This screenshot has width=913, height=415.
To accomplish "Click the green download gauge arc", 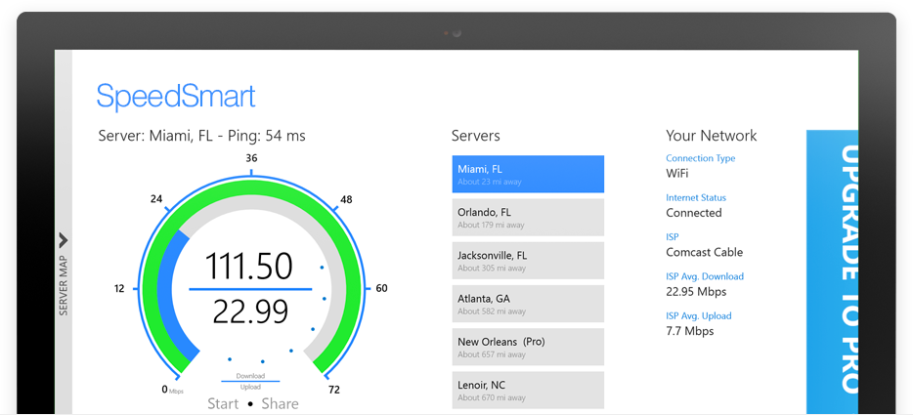I will point(251,189).
